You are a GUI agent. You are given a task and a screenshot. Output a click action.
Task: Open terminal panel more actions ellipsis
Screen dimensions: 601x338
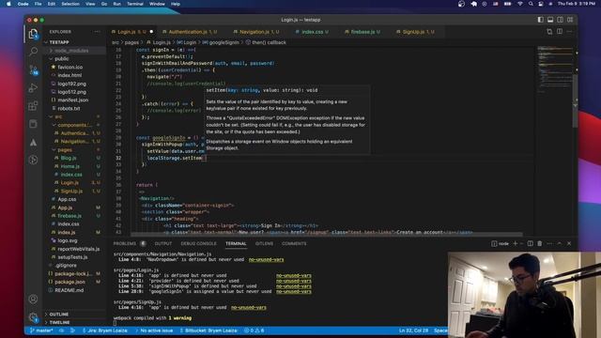click(x=549, y=243)
